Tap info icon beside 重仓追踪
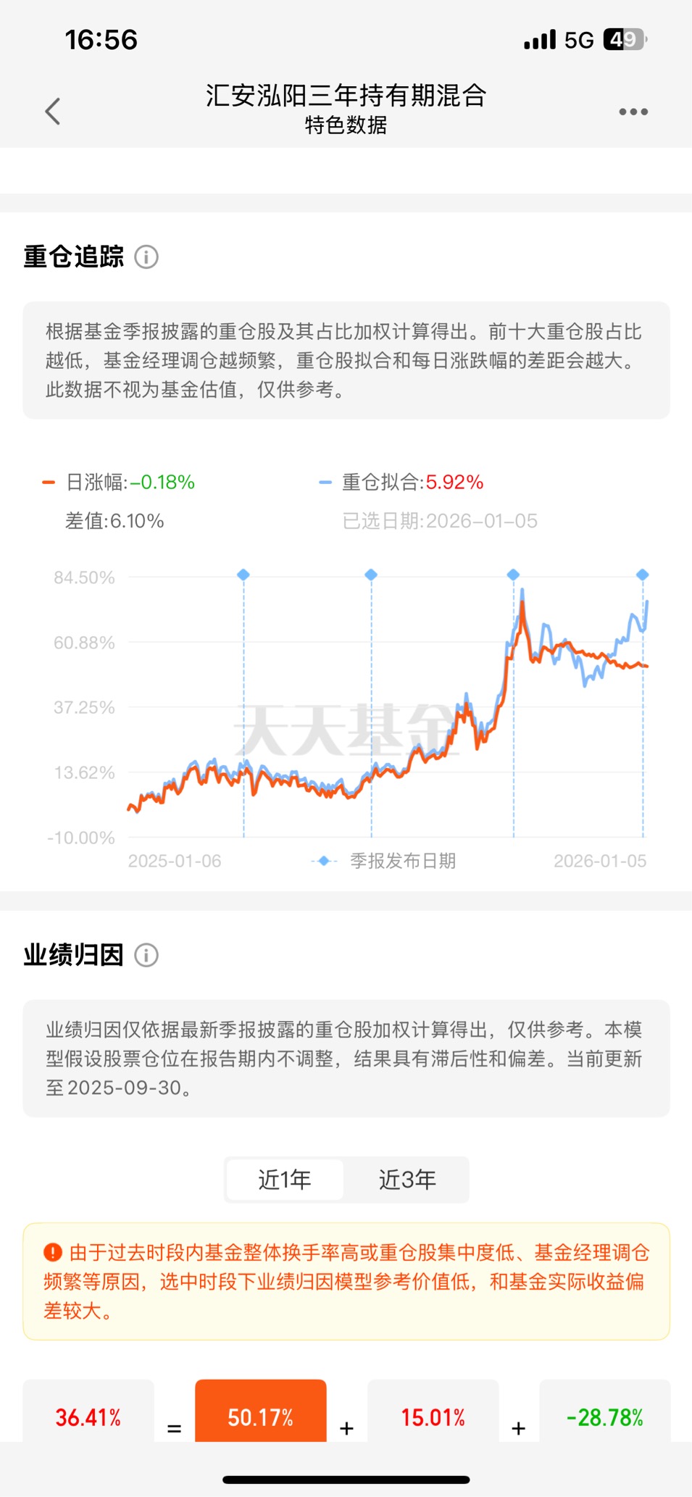This screenshot has height=1497, width=692. click(x=146, y=257)
